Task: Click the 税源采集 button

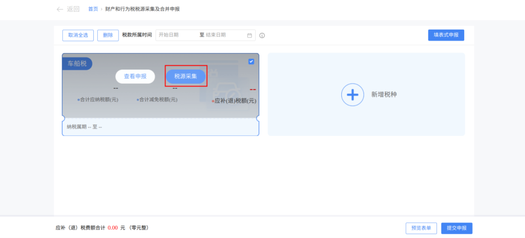Action: click(186, 76)
